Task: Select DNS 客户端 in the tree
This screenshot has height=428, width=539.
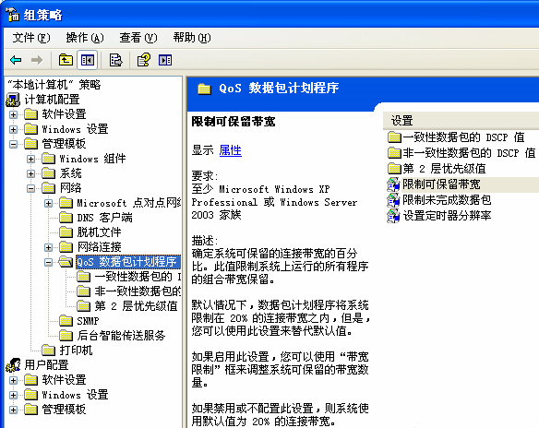Action: (x=104, y=218)
